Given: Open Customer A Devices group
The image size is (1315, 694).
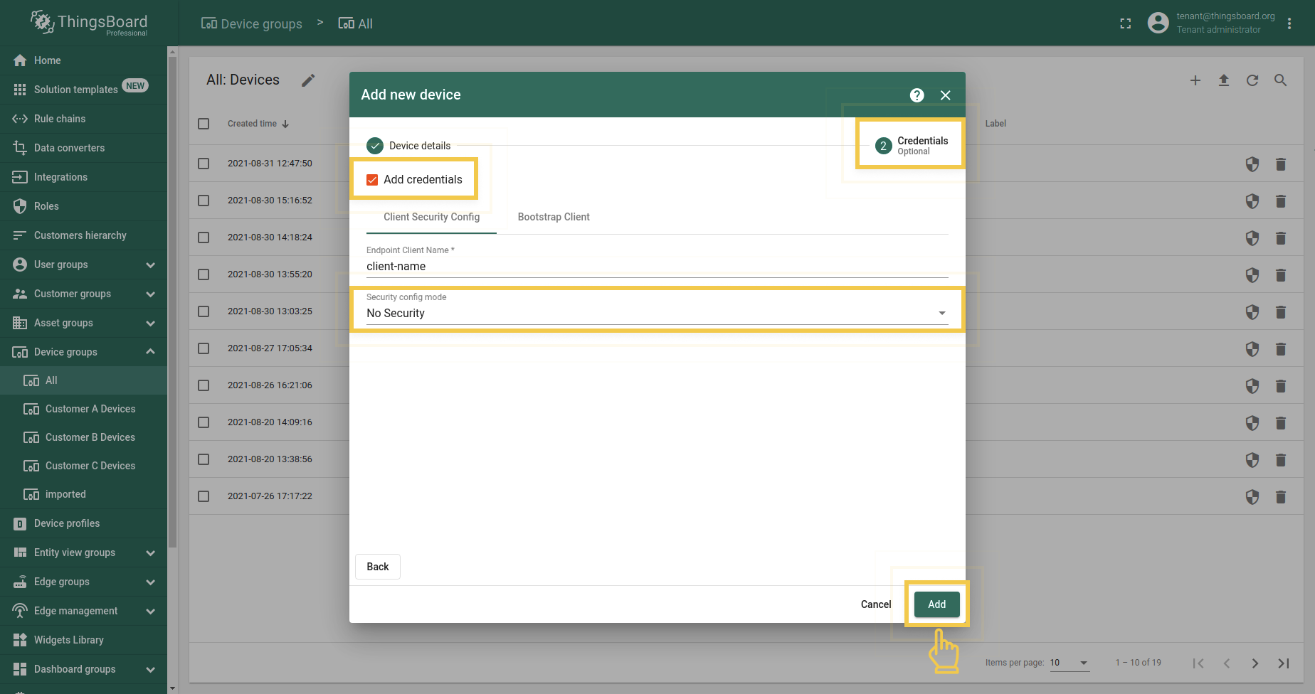Looking at the screenshot, I should coord(83,409).
